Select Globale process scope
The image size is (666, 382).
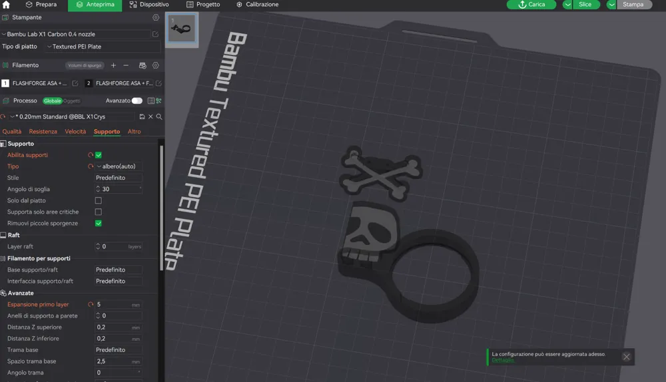[x=52, y=101]
